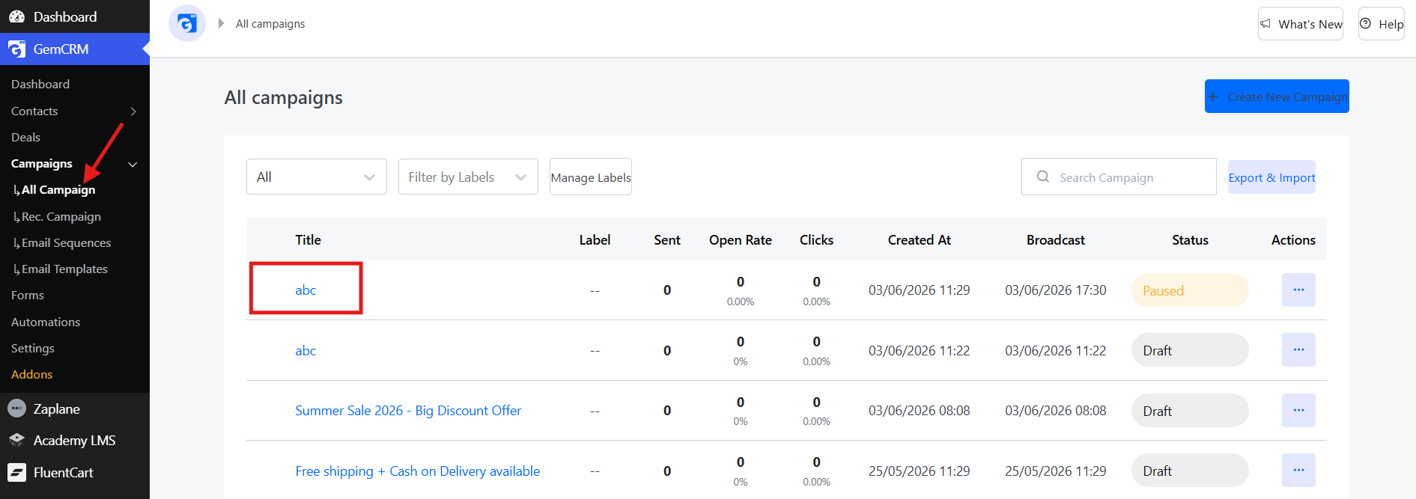Image resolution: width=1416 pixels, height=499 pixels.
Task: Click the Manage Labels button
Action: [591, 177]
